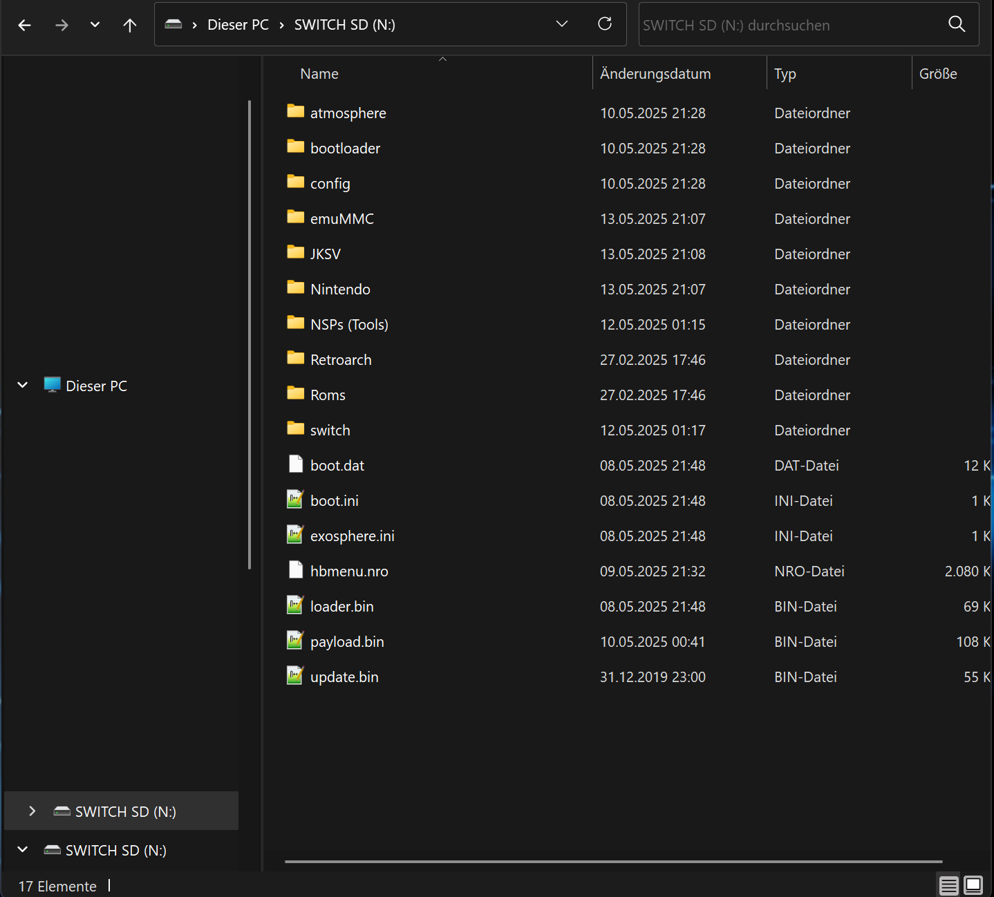Open recent locations dropdown arrow
The width and height of the screenshot is (994, 897).
click(x=95, y=25)
